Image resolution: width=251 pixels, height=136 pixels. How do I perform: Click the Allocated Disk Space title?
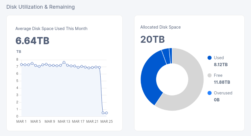[160, 27]
